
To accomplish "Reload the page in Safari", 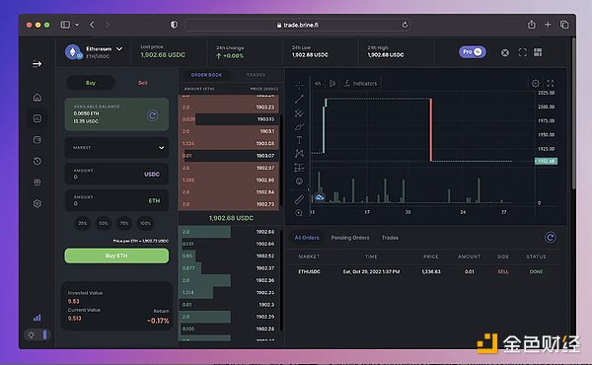I will [405, 25].
